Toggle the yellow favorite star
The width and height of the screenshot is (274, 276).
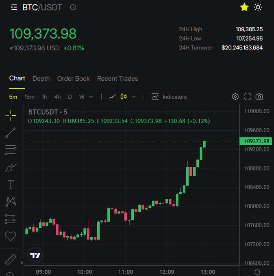pos(244,7)
